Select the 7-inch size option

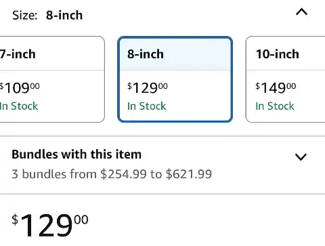click(52, 79)
